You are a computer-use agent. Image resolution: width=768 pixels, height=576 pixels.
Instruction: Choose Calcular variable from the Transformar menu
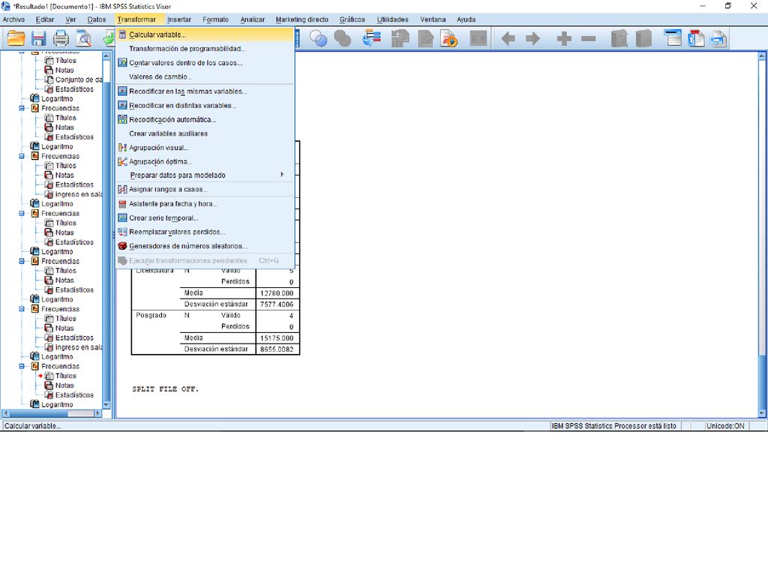pos(205,34)
